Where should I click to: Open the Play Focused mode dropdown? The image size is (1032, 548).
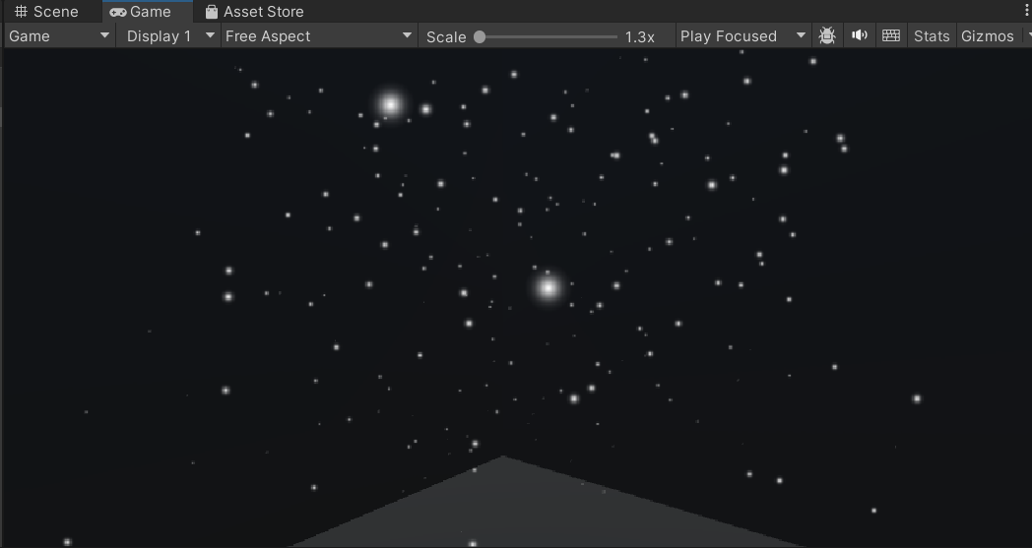[x=742, y=36]
